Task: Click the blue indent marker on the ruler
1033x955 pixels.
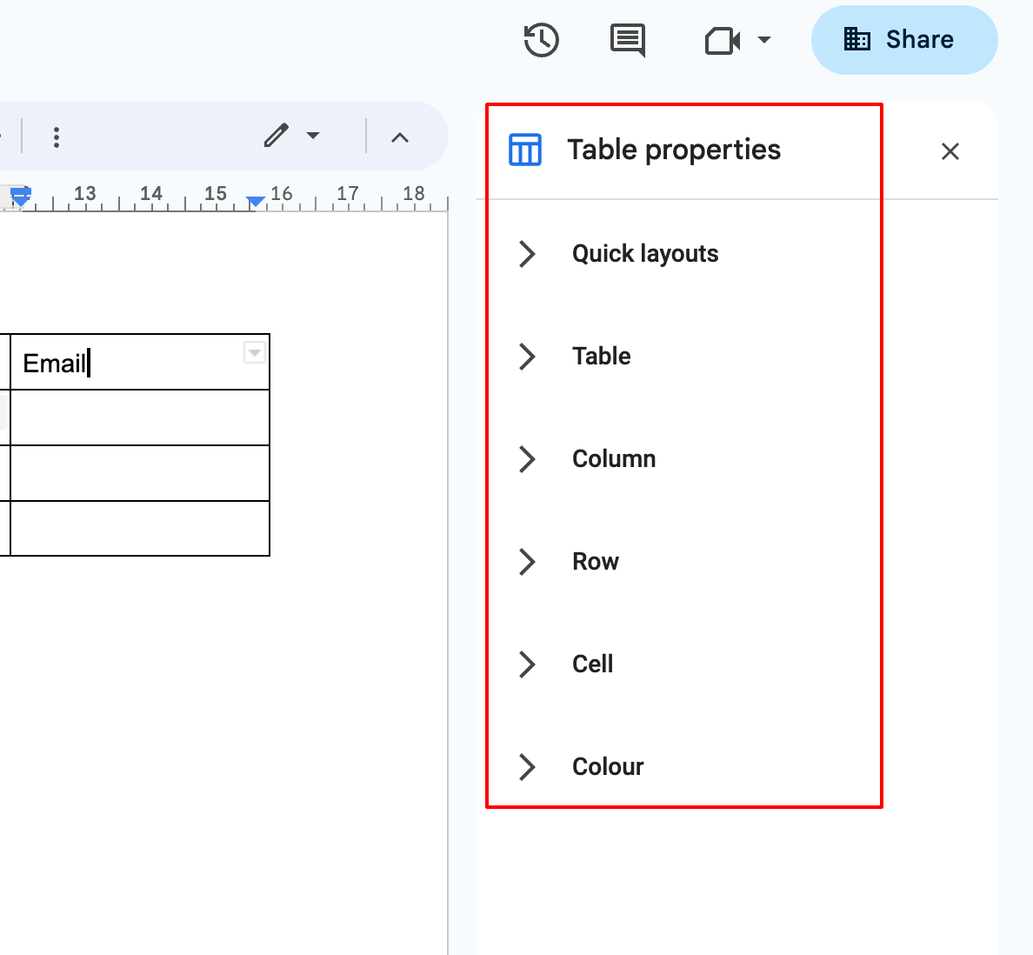Action: pos(255,200)
